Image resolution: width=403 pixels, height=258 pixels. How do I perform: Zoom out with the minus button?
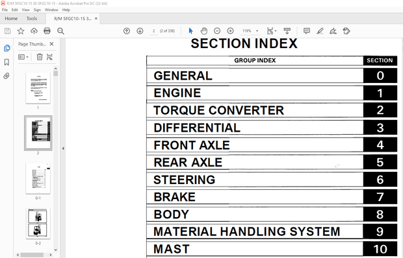217,31
